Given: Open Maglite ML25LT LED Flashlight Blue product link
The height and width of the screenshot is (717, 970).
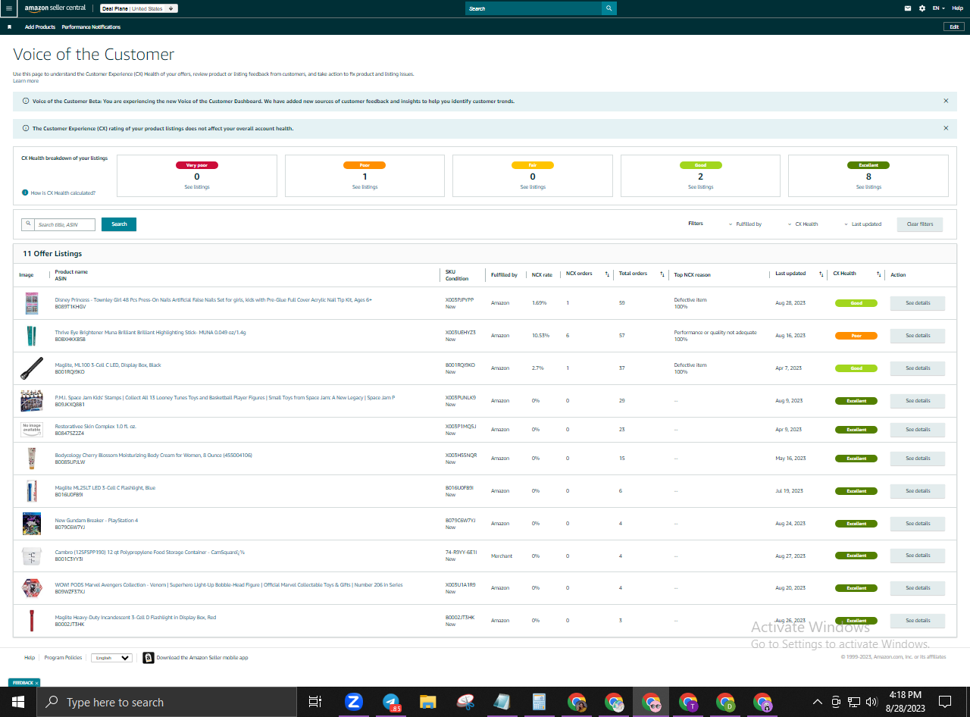Looking at the screenshot, I should click(105, 488).
